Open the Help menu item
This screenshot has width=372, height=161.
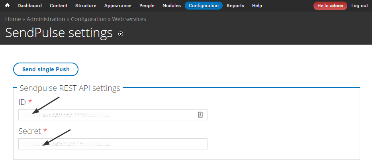(x=257, y=6)
